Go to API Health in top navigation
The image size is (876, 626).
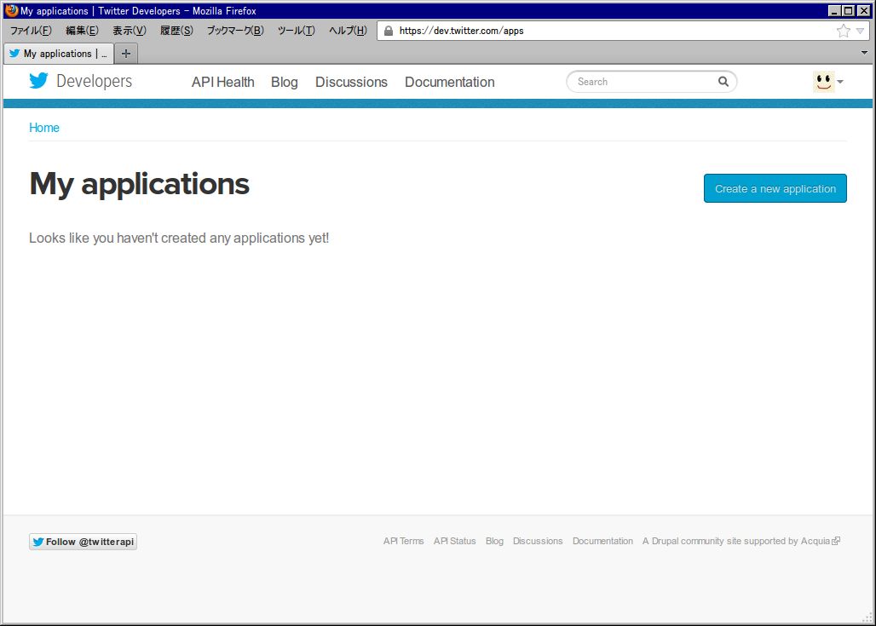tap(223, 82)
